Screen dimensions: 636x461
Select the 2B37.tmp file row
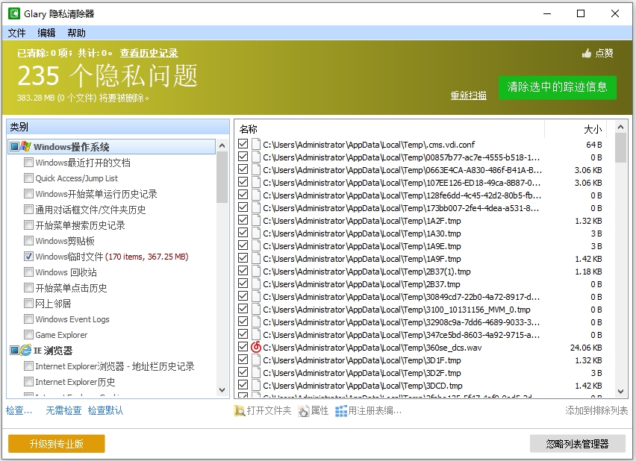[x=420, y=284]
